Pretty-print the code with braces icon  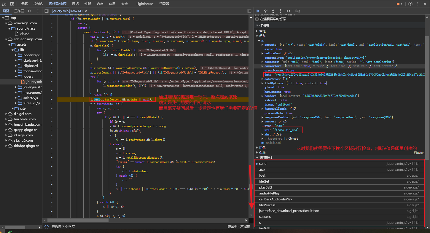point(47,227)
